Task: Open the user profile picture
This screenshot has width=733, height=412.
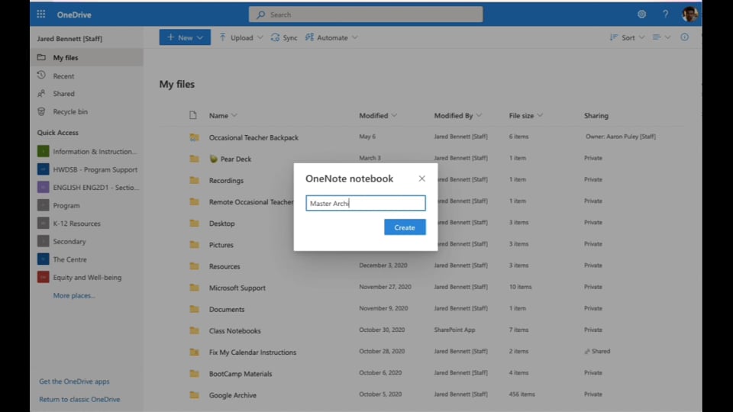Action: pyautogui.click(x=690, y=14)
